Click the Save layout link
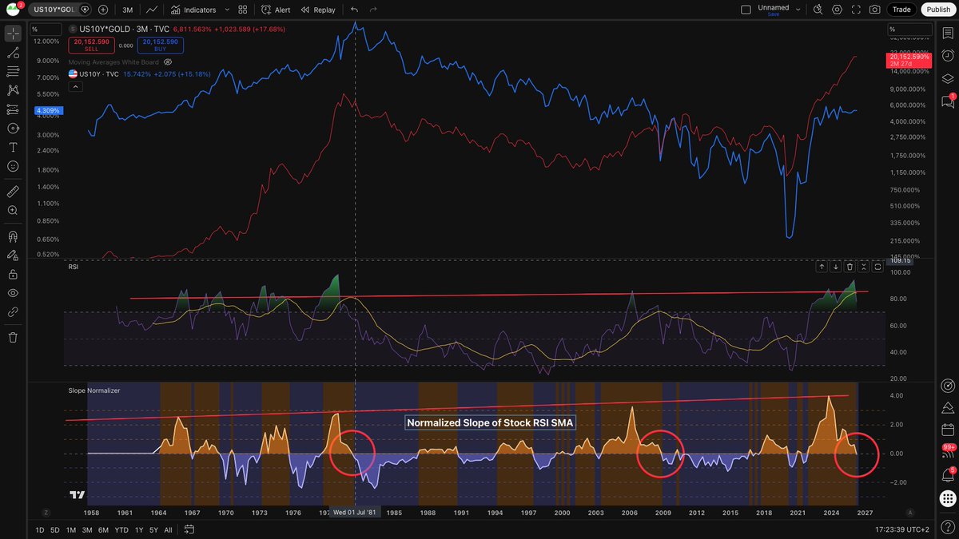This screenshot has width=959, height=539. point(773,14)
